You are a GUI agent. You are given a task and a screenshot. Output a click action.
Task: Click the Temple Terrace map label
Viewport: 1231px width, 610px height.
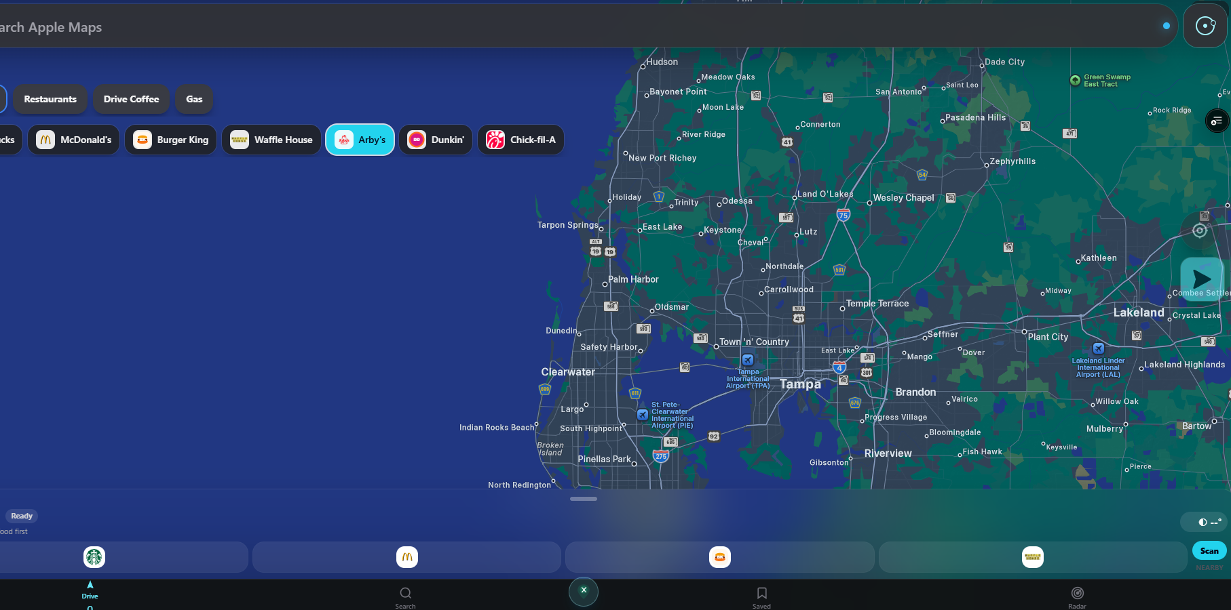tap(877, 304)
